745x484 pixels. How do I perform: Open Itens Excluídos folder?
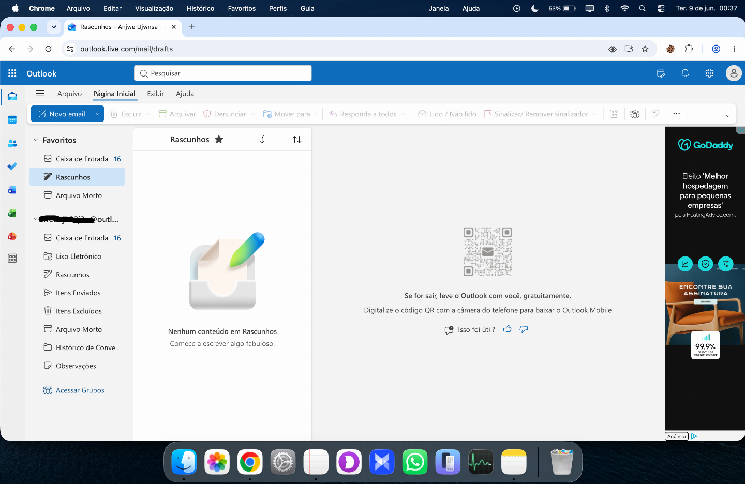[x=78, y=311]
